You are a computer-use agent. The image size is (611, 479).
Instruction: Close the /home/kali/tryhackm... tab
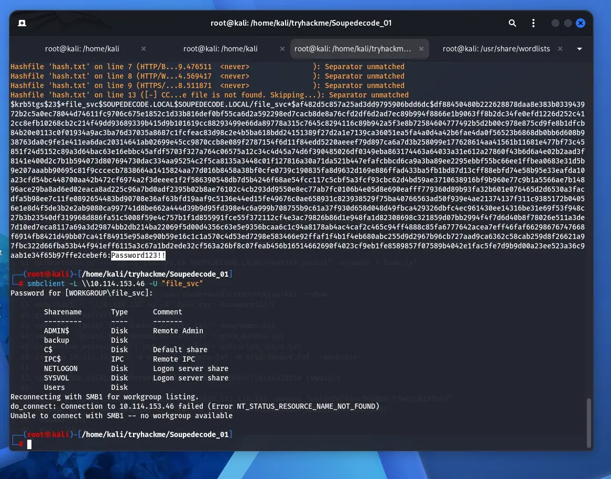[421, 49]
